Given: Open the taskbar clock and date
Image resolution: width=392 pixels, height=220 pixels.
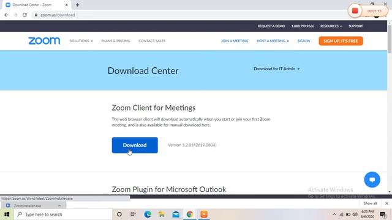Looking at the screenshot, I should pos(367,215).
